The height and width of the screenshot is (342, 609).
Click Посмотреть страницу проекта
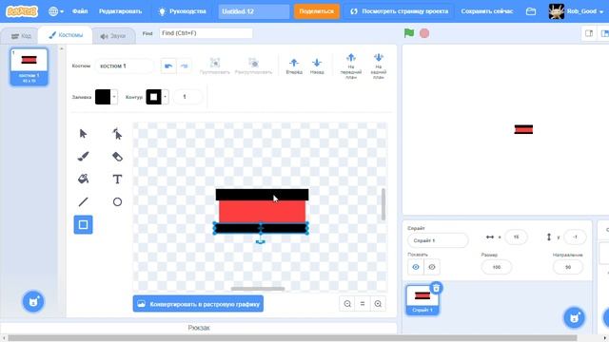tap(400, 11)
